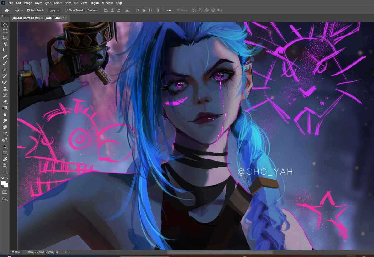Image resolution: width=374 pixels, height=257 pixels.
Task: Swap foreground and background colors
Action: pos(7,178)
